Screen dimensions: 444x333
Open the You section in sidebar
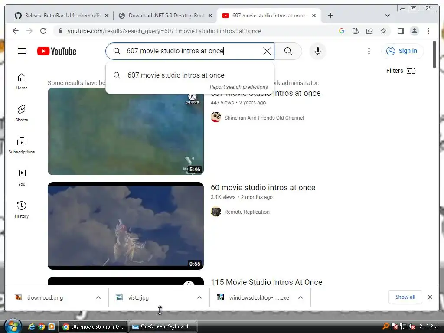click(22, 177)
